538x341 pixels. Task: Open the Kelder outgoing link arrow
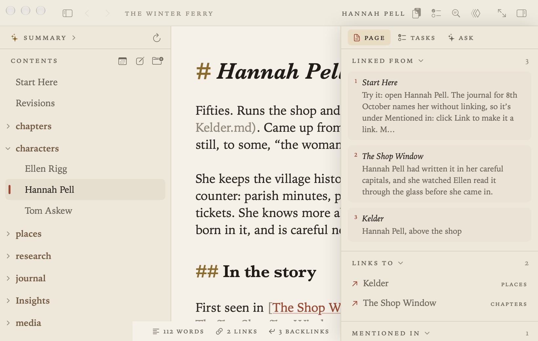355,284
